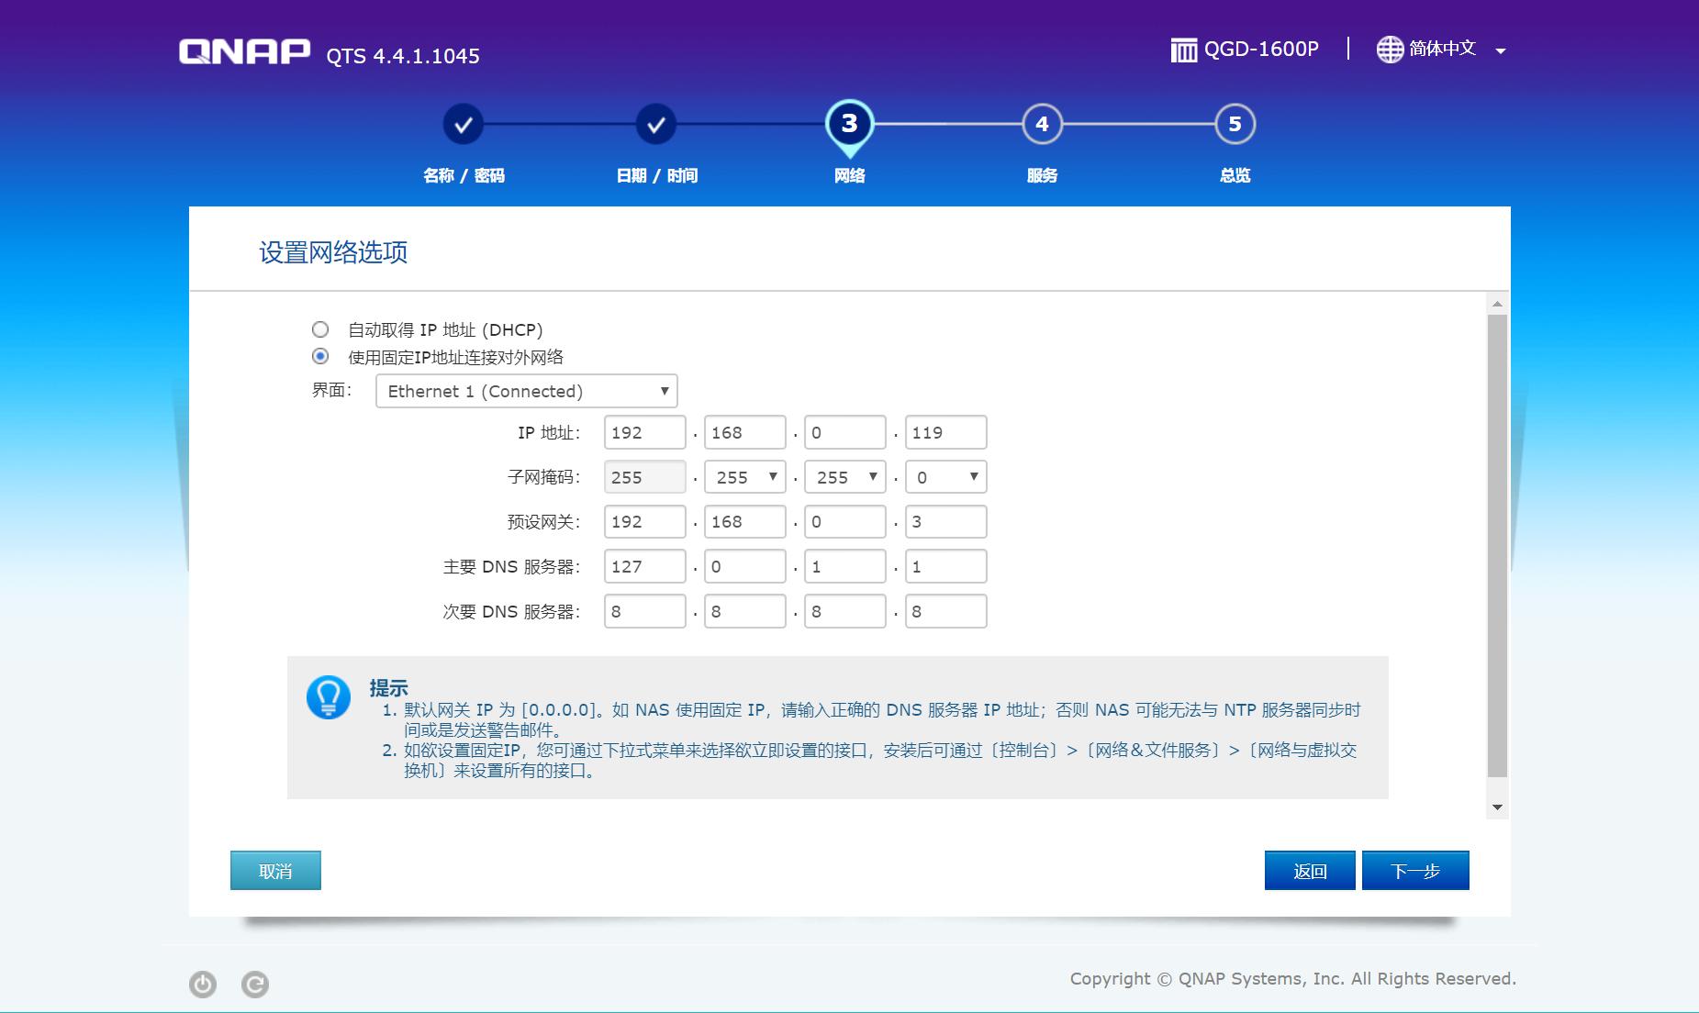1699x1013 pixels.
Task: Click the power/shutdown icon at bottom left
Action: point(203,984)
